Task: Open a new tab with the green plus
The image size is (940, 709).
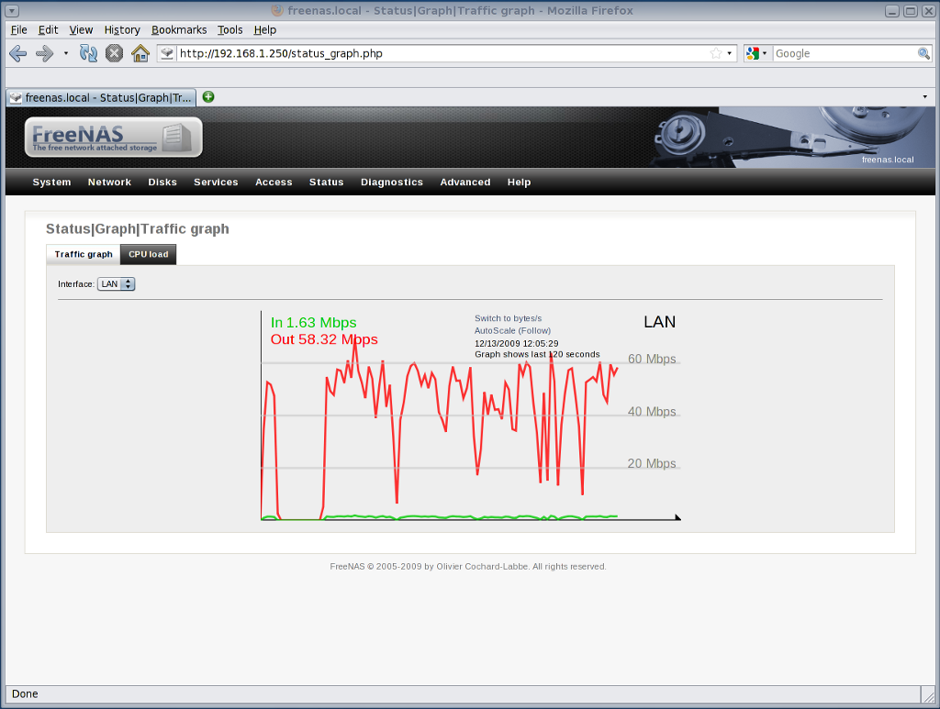Action: point(208,96)
